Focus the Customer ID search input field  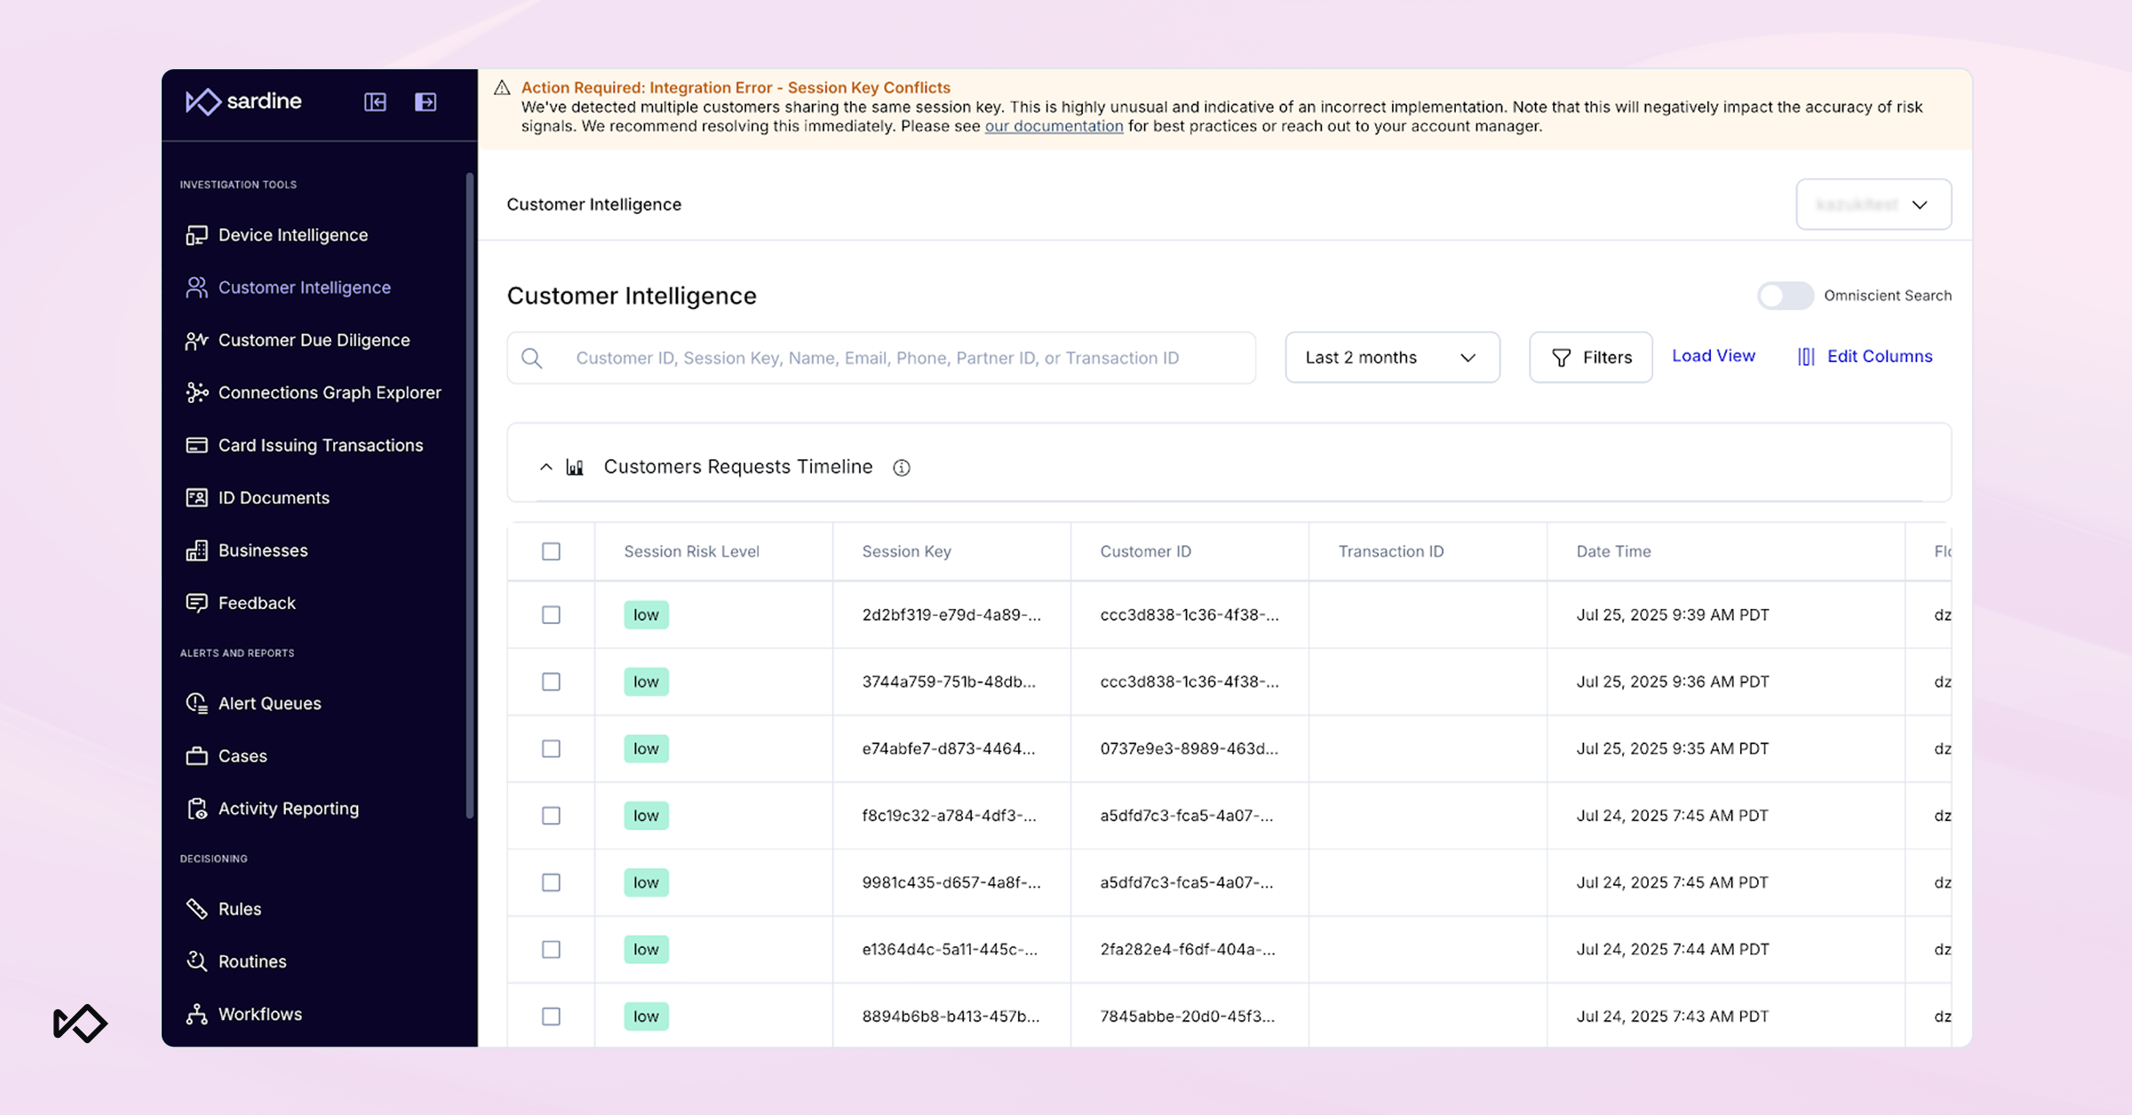(x=881, y=358)
